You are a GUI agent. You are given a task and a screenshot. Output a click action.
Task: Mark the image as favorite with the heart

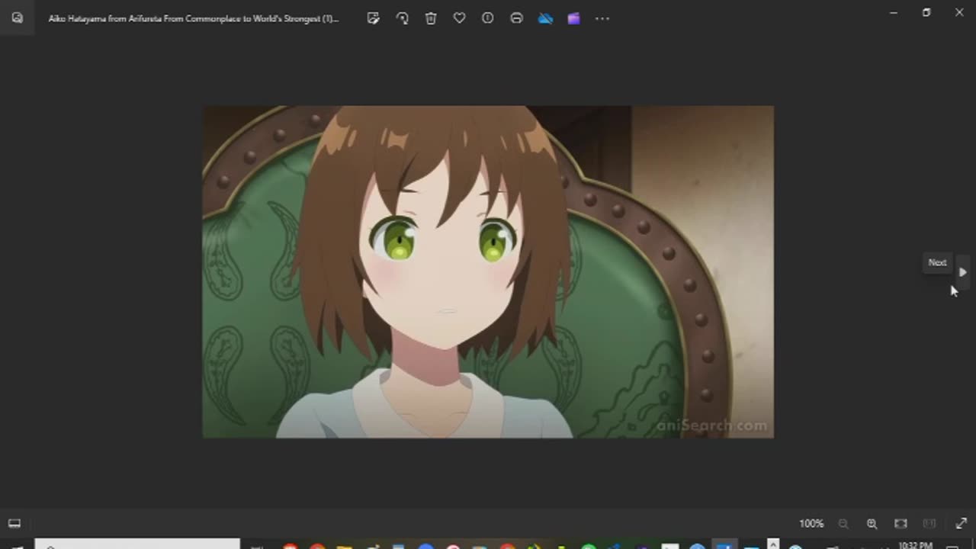(459, 18)
